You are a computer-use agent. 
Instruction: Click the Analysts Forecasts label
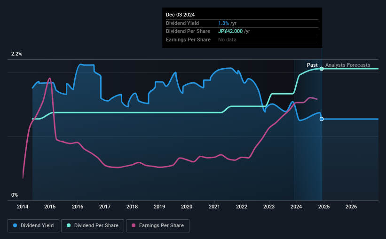click(x=347, y=65)
